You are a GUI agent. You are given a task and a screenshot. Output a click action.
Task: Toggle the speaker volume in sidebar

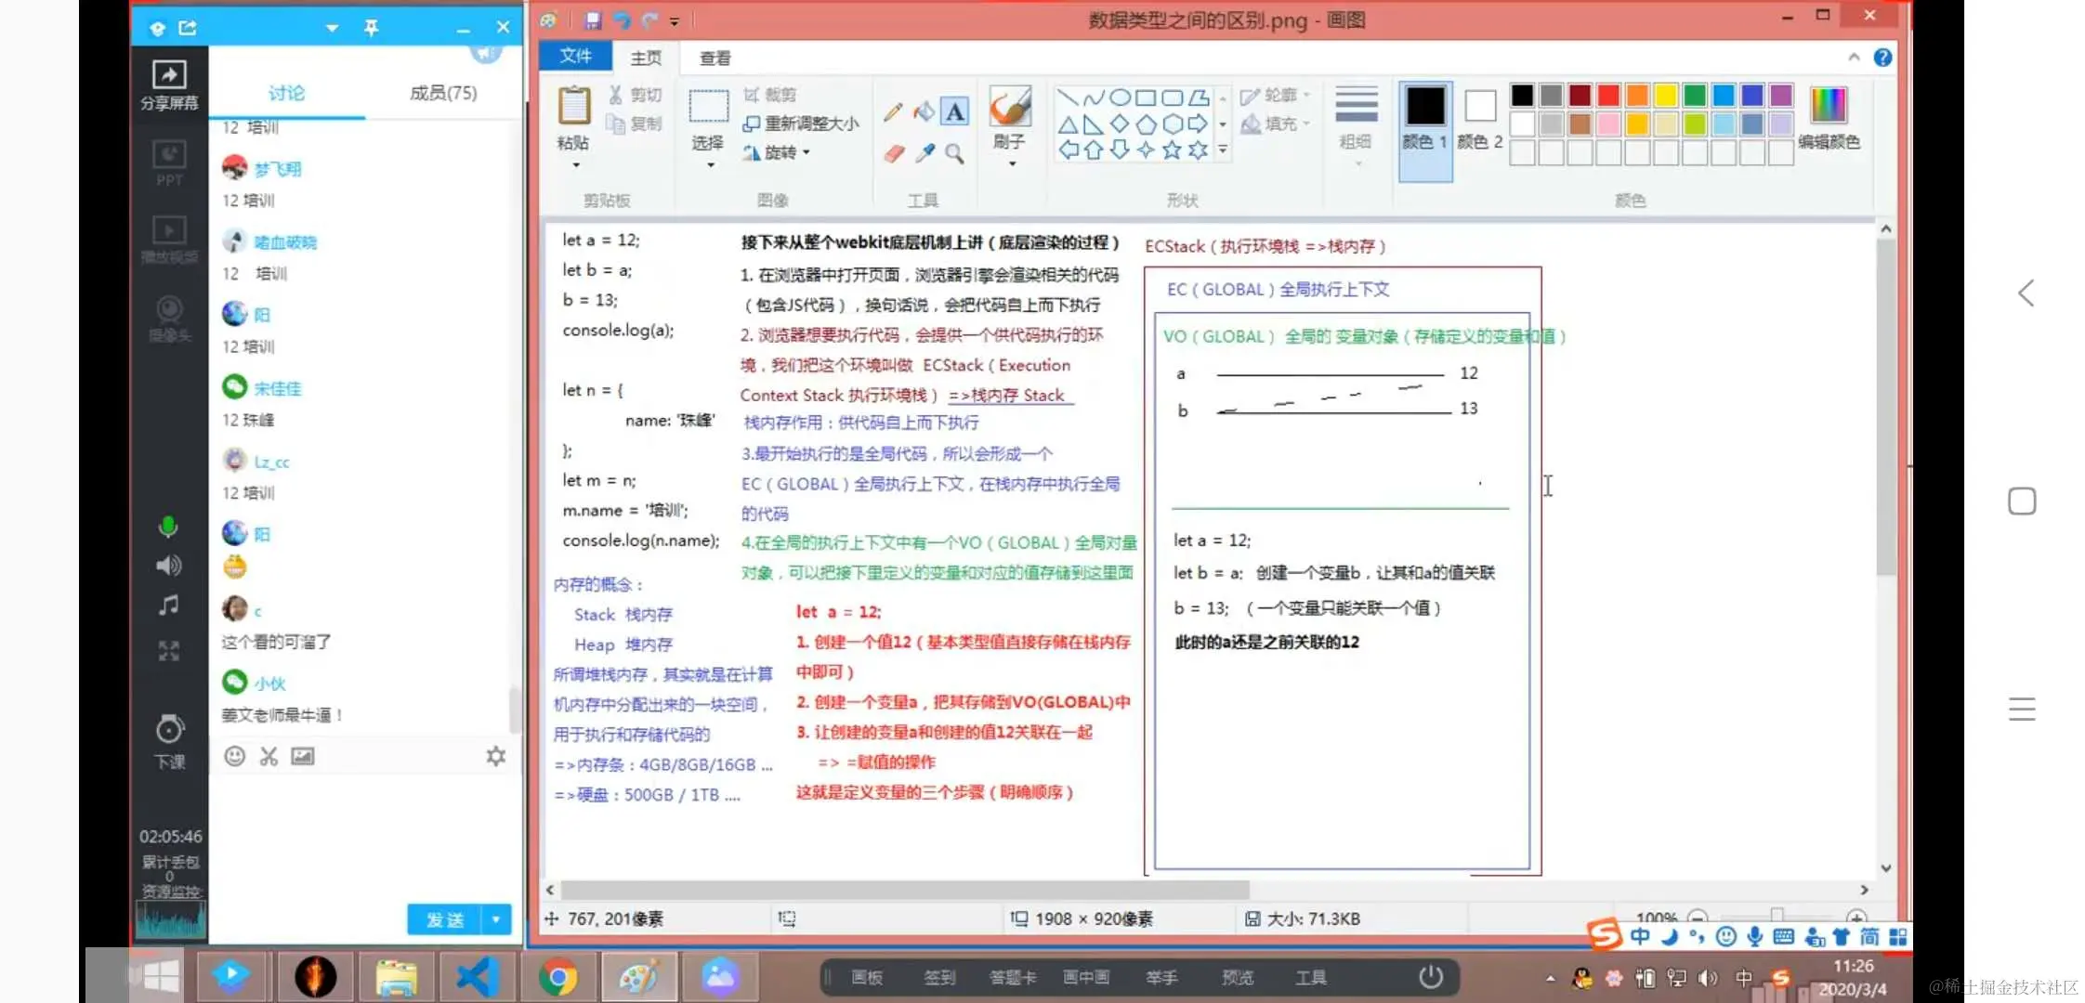(x=168, y=566)
